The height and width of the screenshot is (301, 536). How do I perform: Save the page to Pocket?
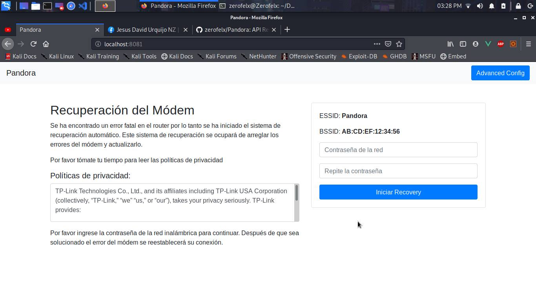(388, 44)
